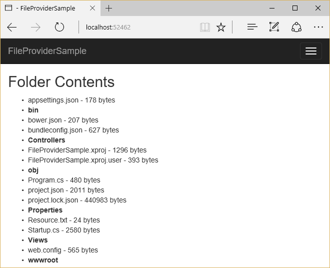This screenshot has height=268, width=330.
Task: Click the browser Back arrow
Action: [12, 27]
